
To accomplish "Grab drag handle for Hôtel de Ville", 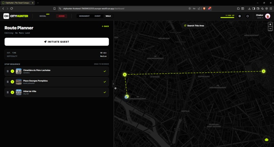I will tap(8, 92).
